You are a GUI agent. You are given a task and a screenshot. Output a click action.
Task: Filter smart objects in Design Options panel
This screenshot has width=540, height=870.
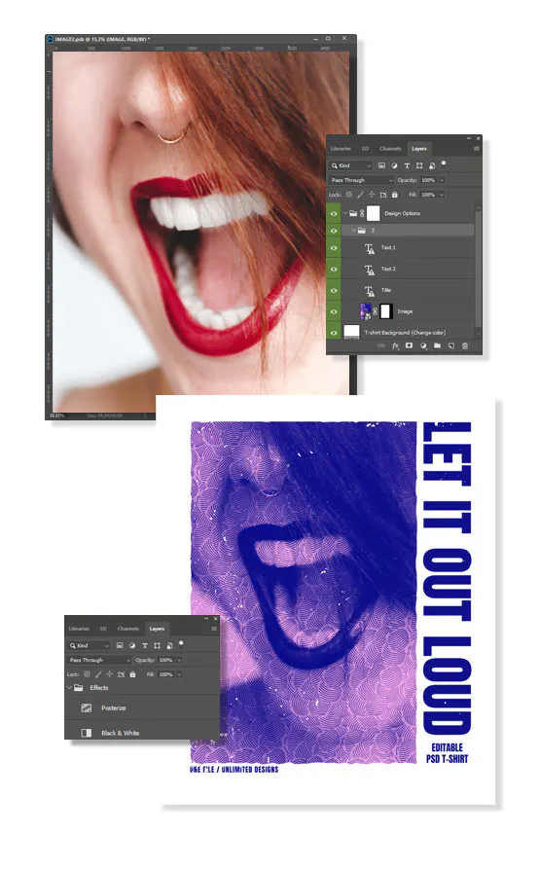pyautogui.click(x=431, y=165)
